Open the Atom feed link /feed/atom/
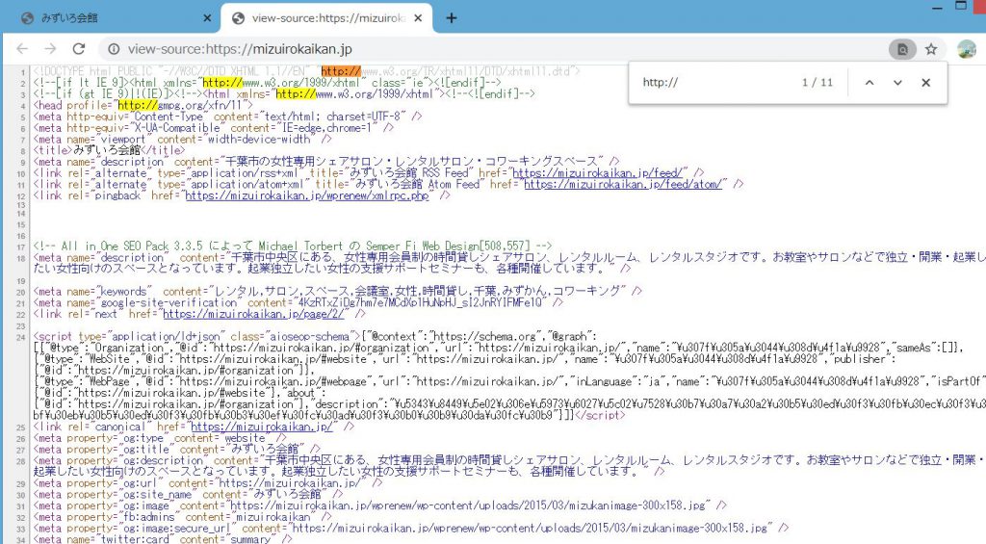This screenshot has height=544, width=986. click(x=623, y=184)
